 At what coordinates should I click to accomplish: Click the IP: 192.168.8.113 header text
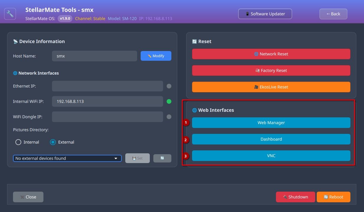point(156,19)
